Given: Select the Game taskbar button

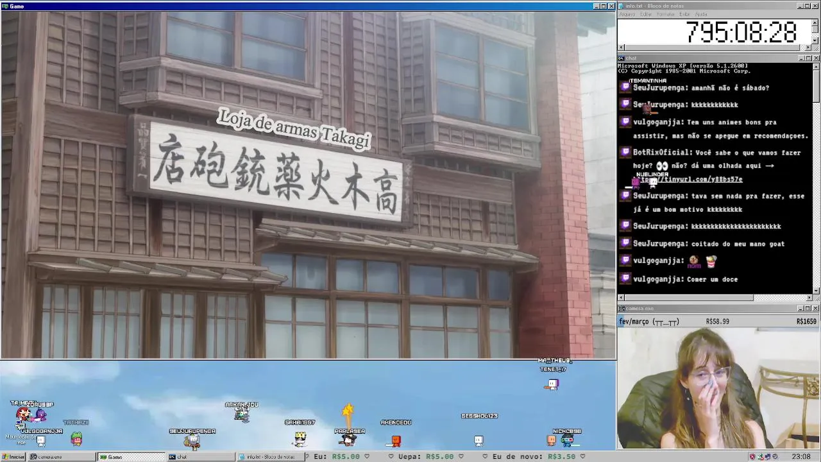Looking at the screenshot, I should pos(131,457).
